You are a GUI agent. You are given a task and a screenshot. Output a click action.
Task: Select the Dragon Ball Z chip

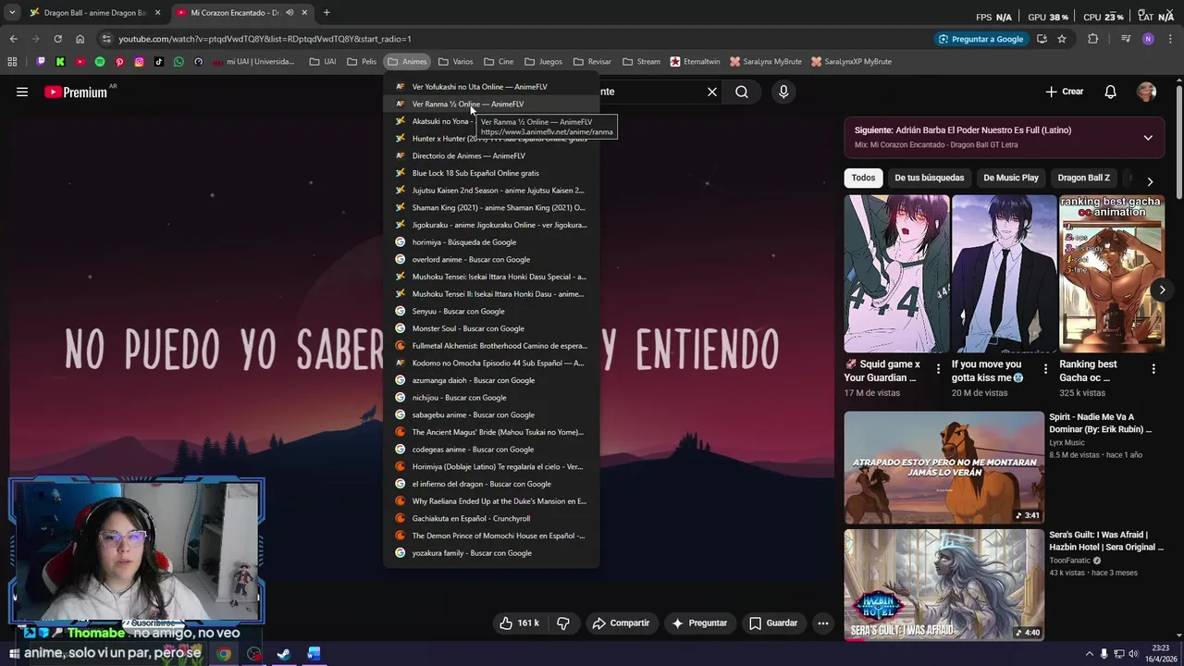[x=1083, y=178]
